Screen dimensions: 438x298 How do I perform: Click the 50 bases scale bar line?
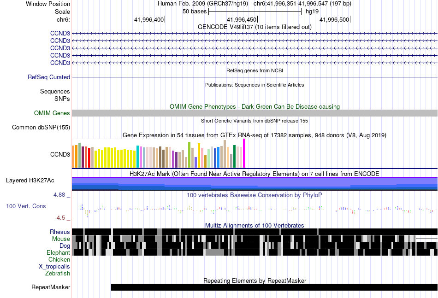[255, 12]
